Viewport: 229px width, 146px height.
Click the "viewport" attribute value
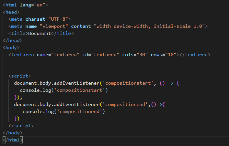pos(54,26)
